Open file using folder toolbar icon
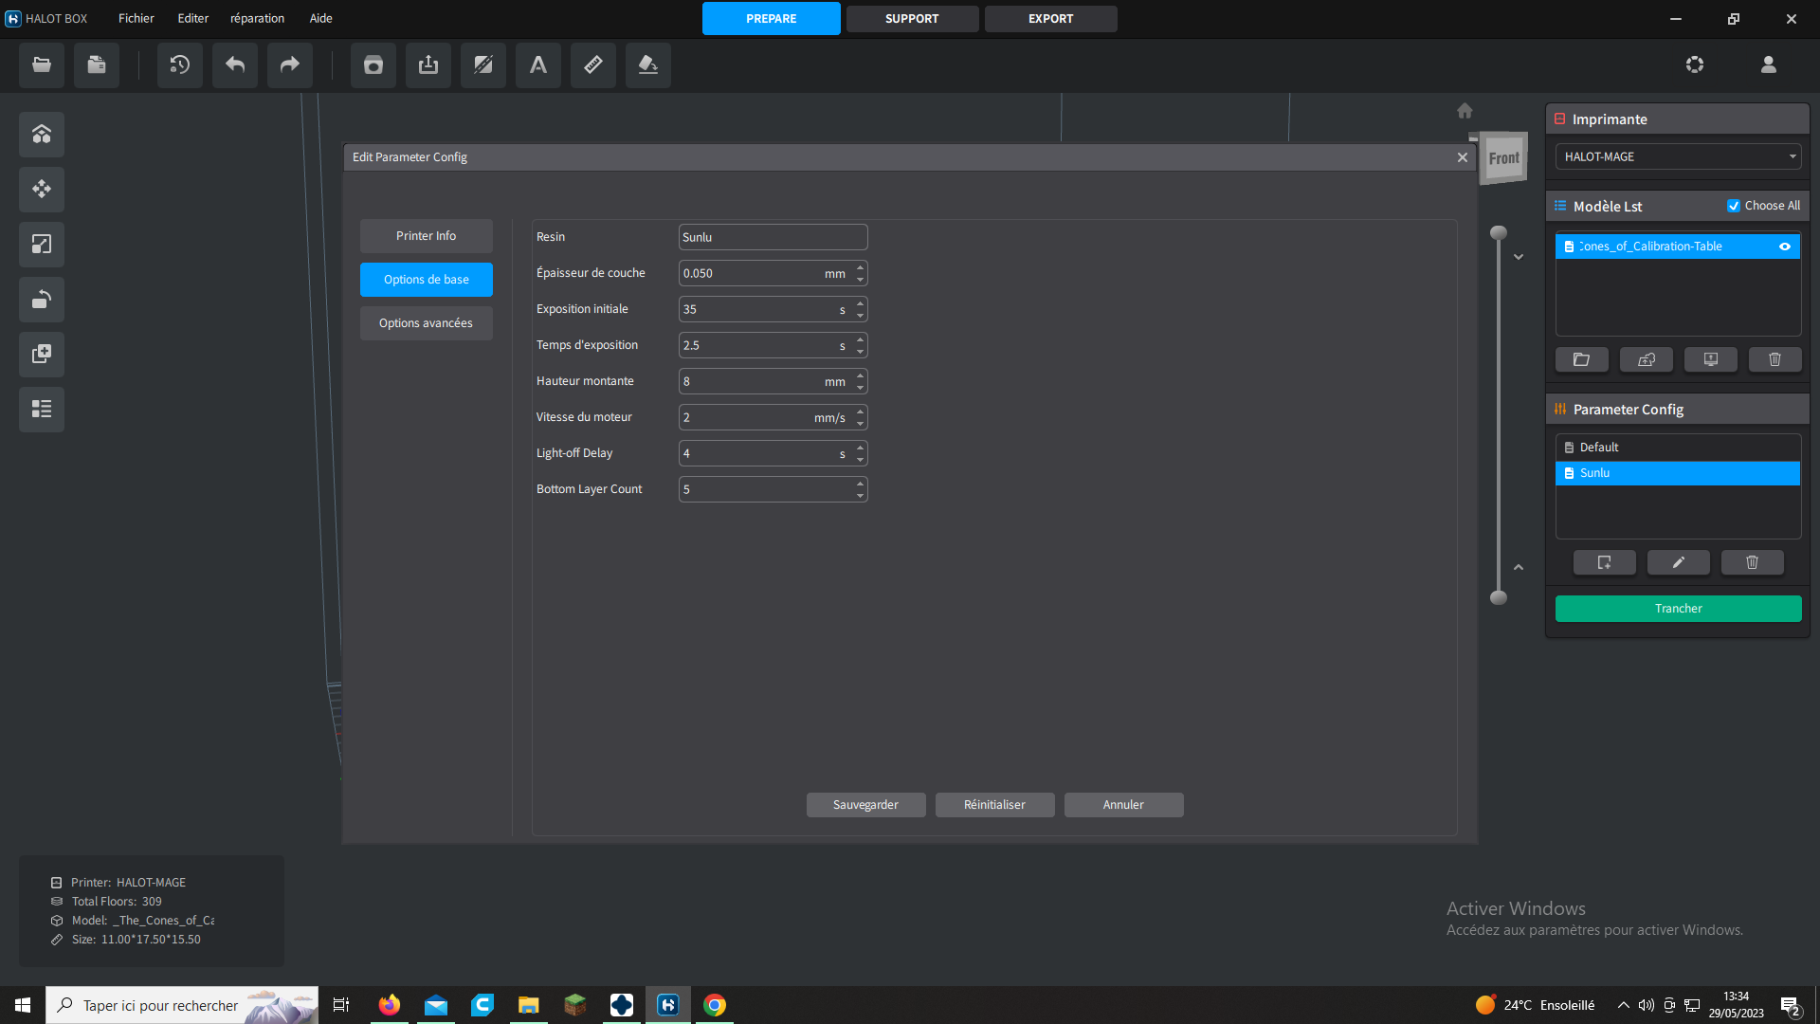This screenshot has width=1820, height=1024. pyautogui.click(x=42, y=65)
